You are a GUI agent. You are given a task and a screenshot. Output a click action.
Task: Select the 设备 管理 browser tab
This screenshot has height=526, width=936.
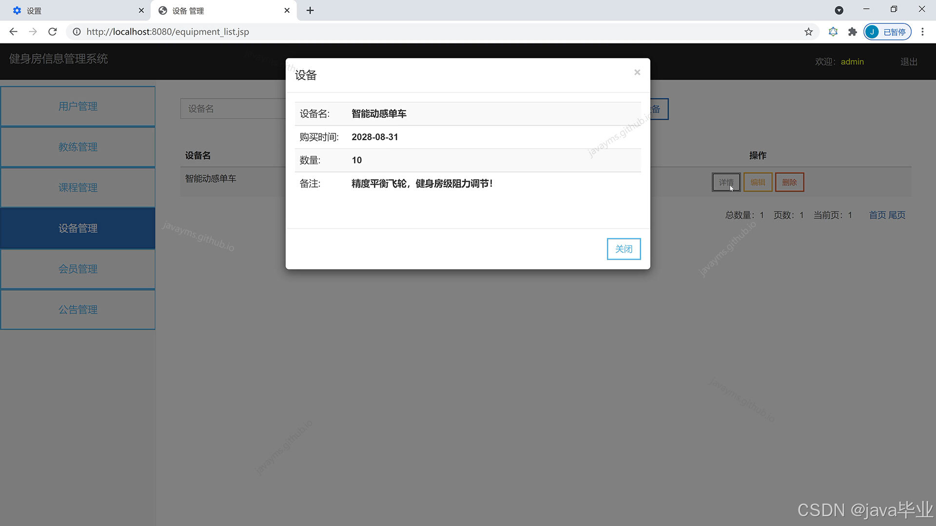tap(224, 10)
